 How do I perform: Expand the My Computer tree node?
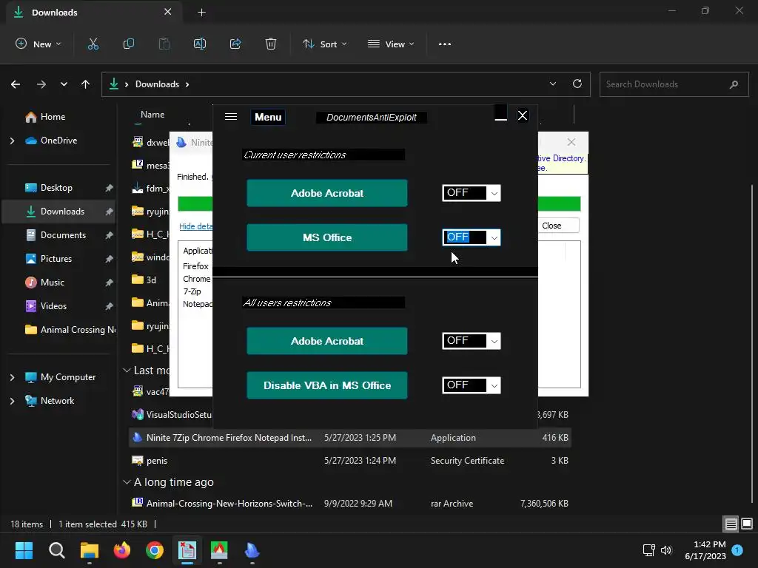[x=12, y=377]
